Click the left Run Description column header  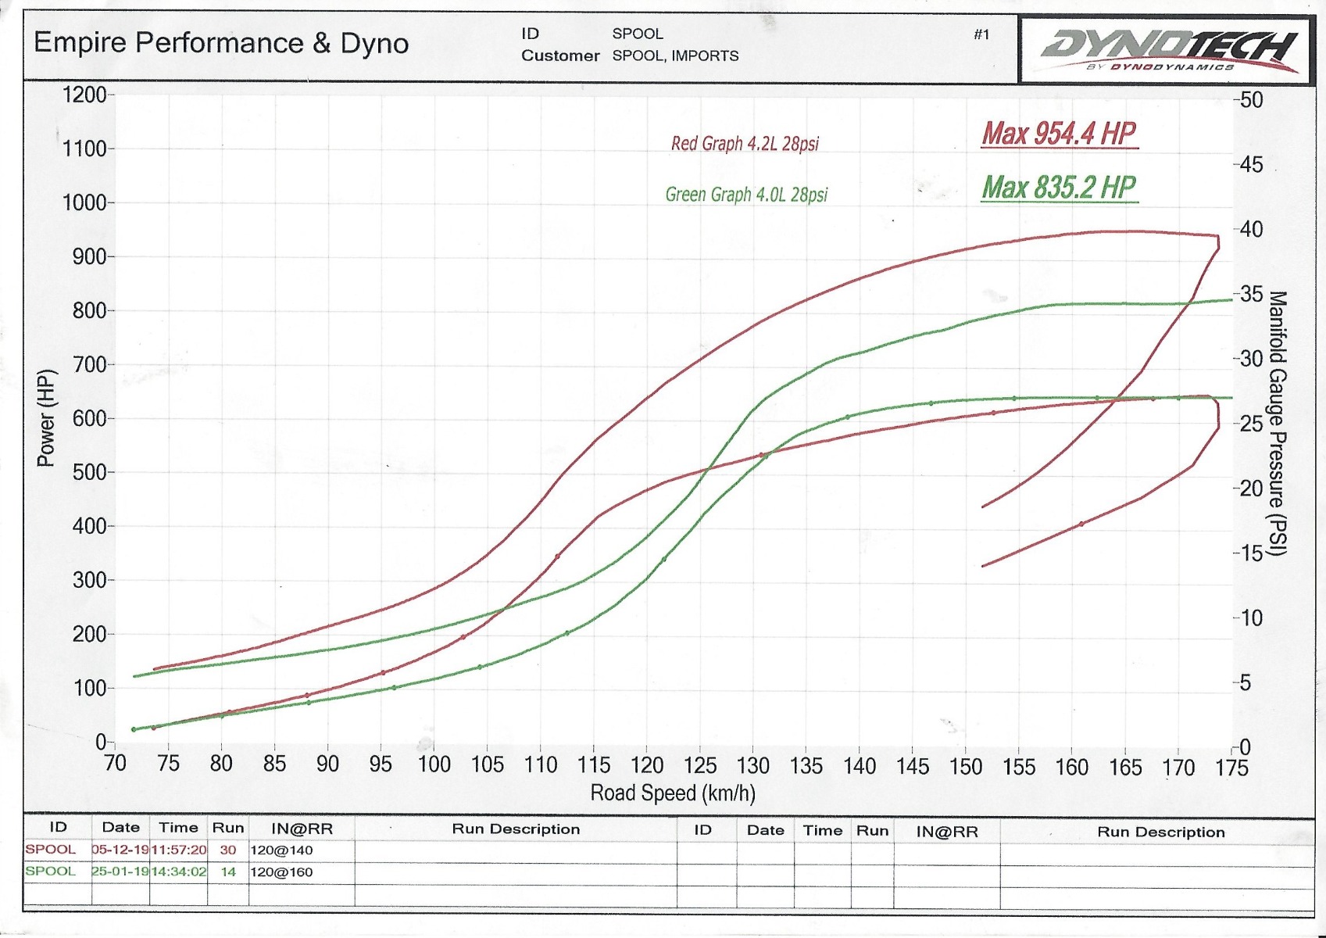(516, 829)
